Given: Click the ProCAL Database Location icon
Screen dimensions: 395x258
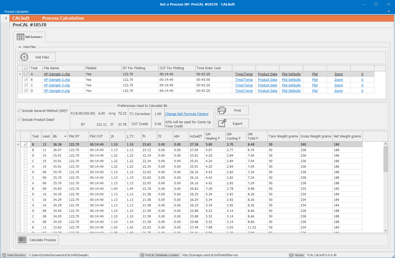Looking at the screenshot, I should pos(142,255).
